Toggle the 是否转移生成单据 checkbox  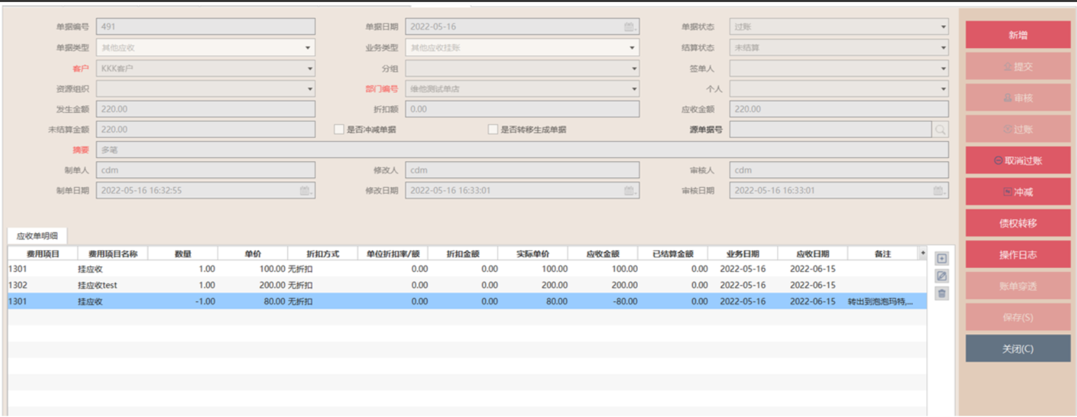(493, 130)
